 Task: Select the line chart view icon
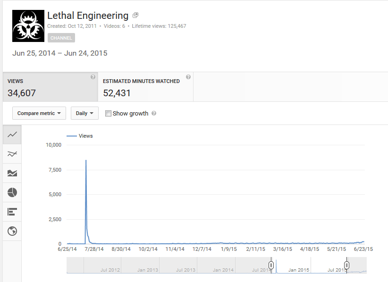(x=12, y=134)
